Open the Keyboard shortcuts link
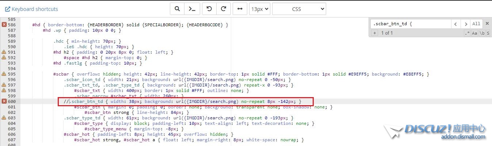This screenshot has width=492, height=146. (31, 9)
